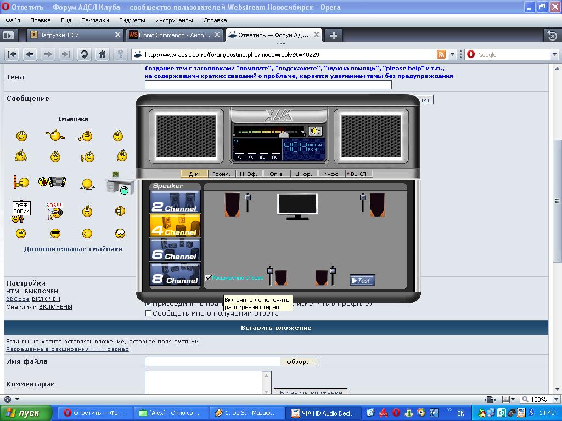Click the back left speaker icon
562x421 pixels.
coord(280,278)
